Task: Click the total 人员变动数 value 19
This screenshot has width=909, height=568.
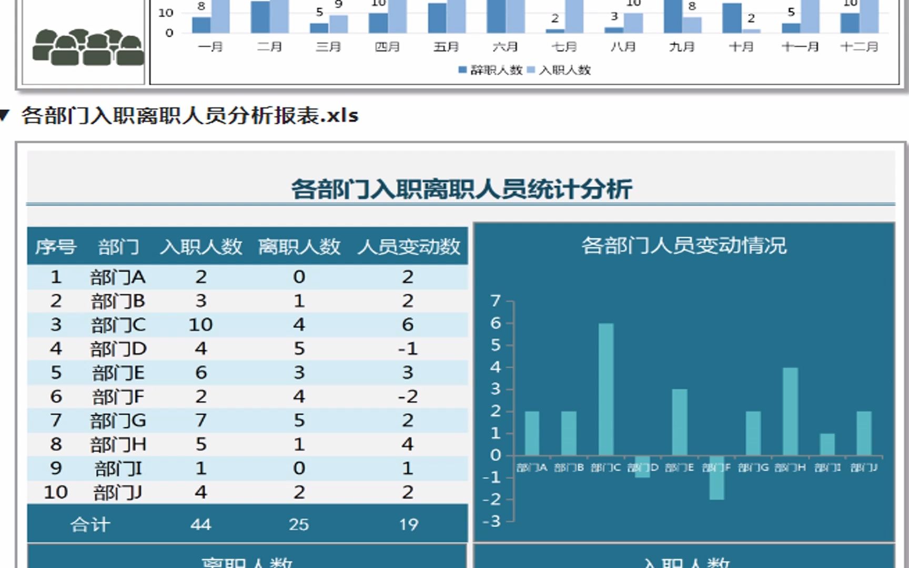Action: (x=408, y=524)
